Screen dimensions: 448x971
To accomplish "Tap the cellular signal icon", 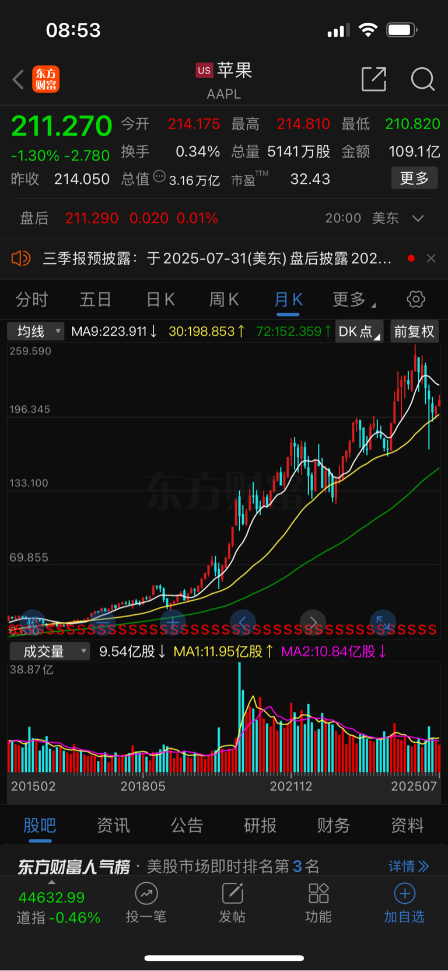I will (338, 30).
